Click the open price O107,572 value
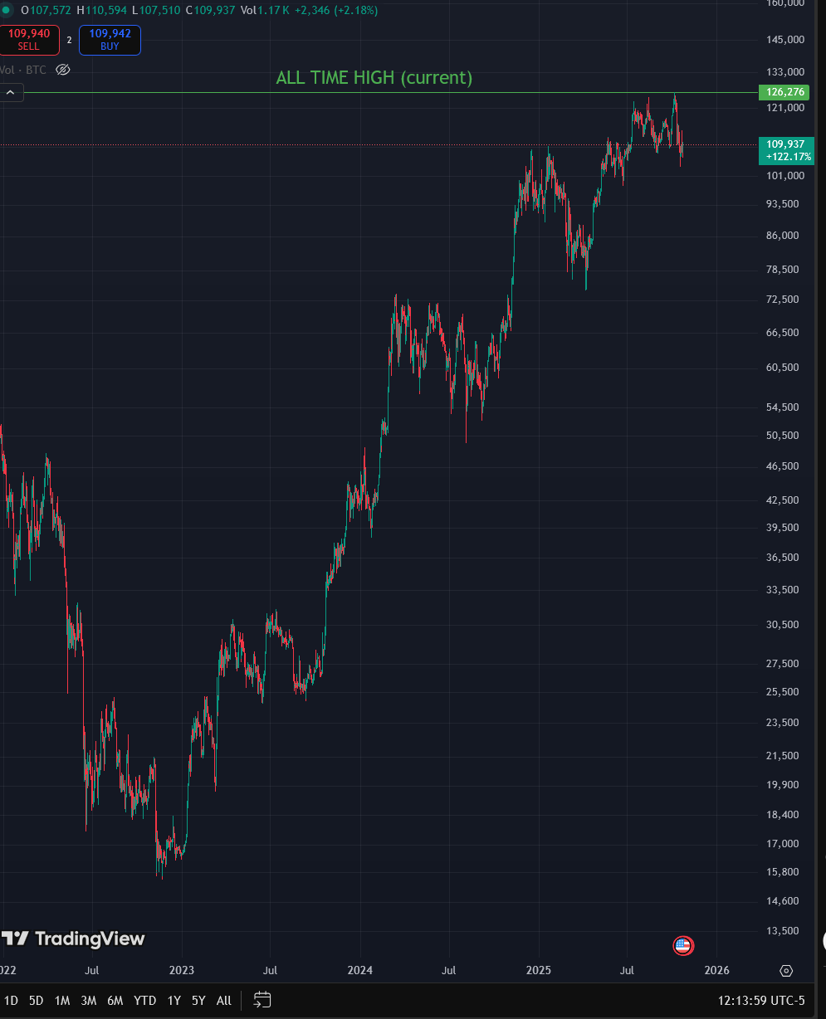The height and width of the screenshot is (1019, 826). click(x=46, y=11)
